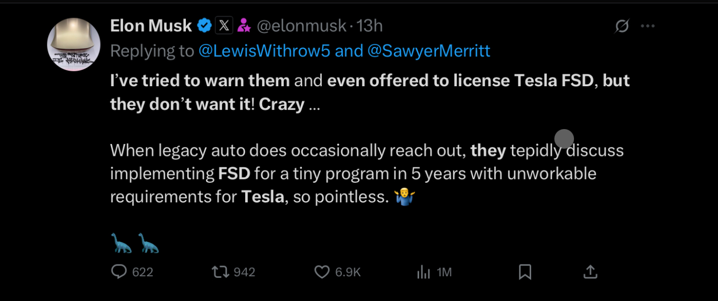This screenshot has height=301, width=718.
Task: Open the 13h timestamp link
Action: (x=370, y=26)
